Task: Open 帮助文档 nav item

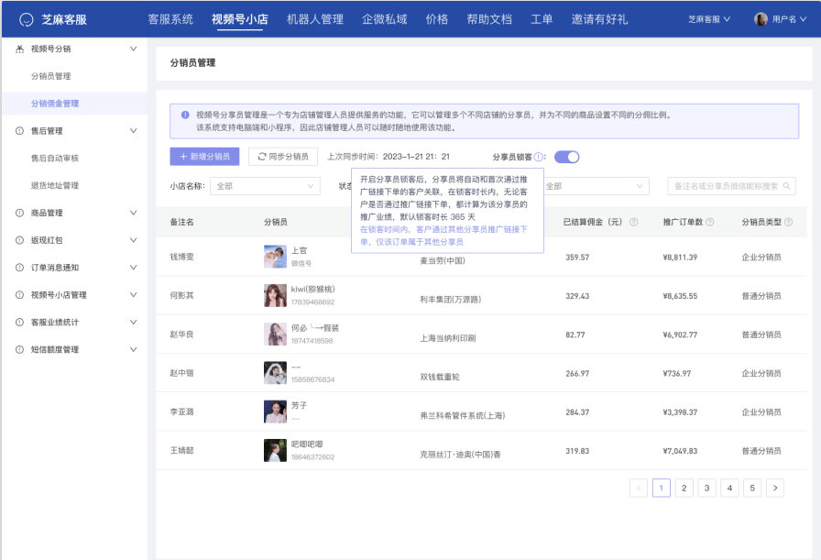Action: click(x=489, y=19)
